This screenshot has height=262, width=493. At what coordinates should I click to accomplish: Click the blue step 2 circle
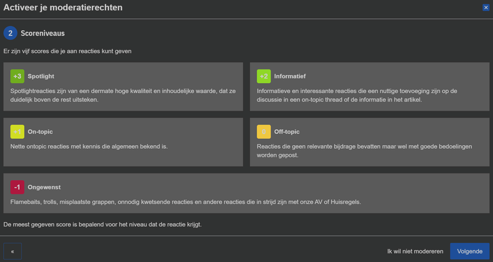10,33
